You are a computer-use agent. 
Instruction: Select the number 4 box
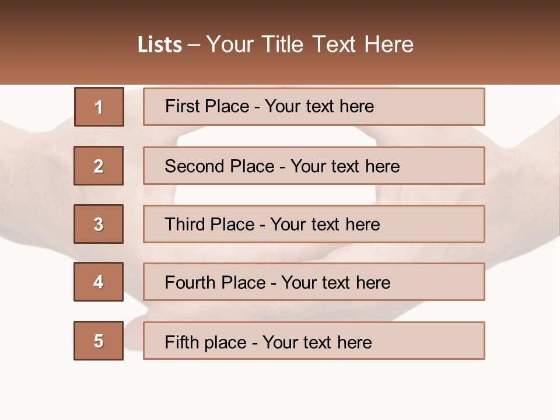tap(99, 282)
